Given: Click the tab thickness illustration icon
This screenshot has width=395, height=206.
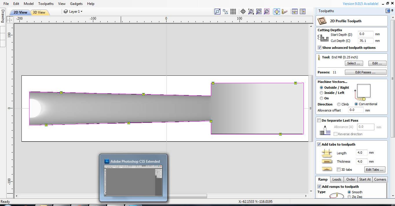Looking at the screenshot, I should coord(327,161).
